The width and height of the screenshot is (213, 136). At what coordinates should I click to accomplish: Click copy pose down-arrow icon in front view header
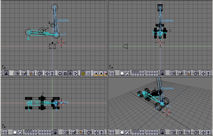pyautogui.click(x=96, y=73)
